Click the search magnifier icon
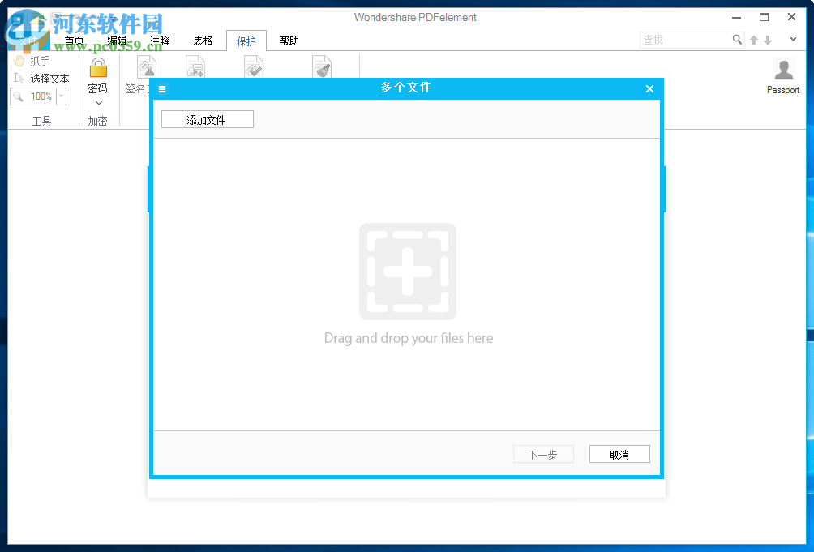This screenshot has height=552, width=814. pyautogui.click(x=737, y=39)
